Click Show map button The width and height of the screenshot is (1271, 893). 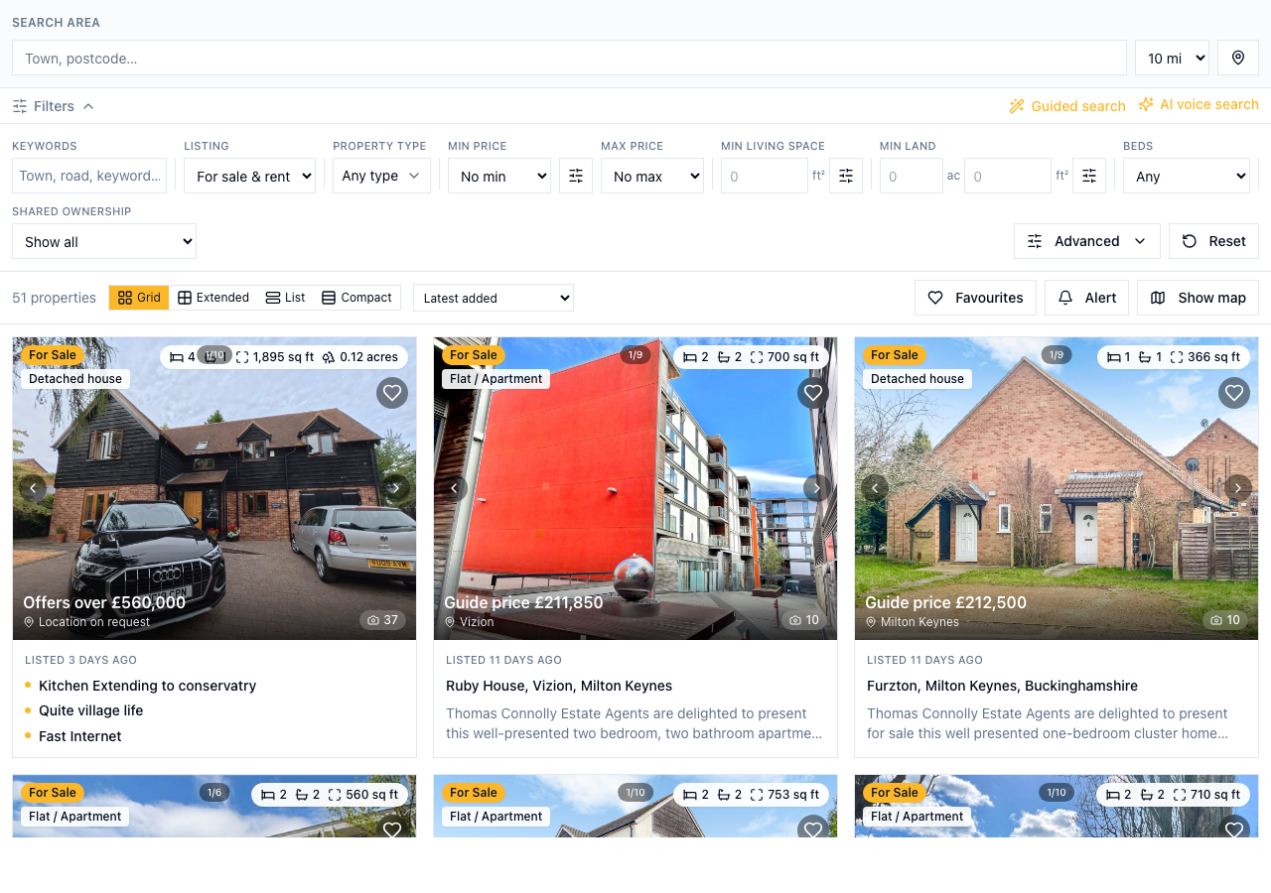1198,298
